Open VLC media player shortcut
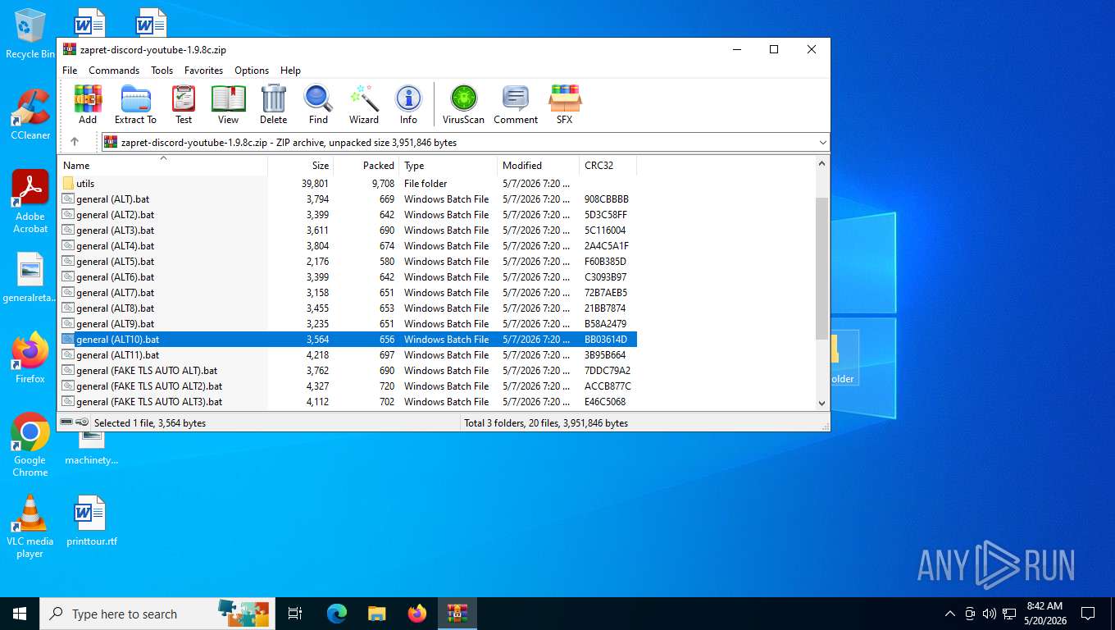This screenshot has height=630, width=1115. 30,526
